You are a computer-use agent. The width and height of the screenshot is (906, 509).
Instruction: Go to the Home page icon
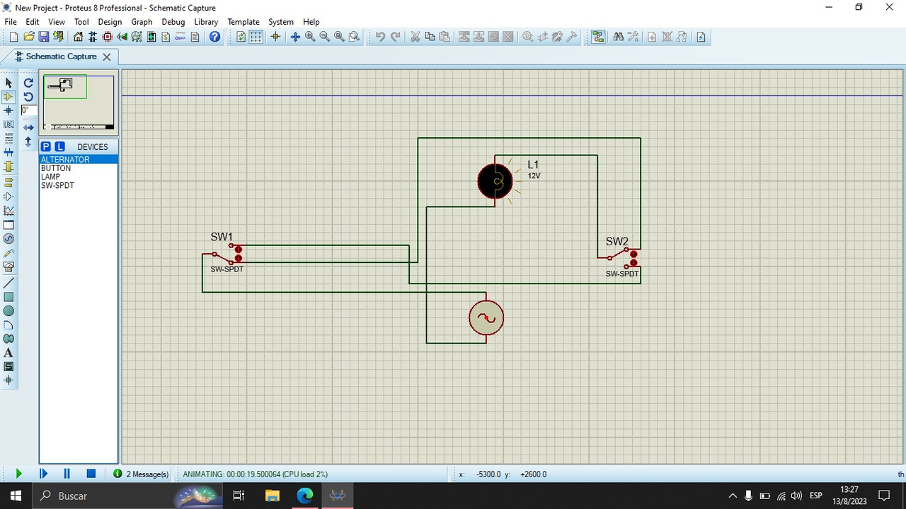point(79,37)
